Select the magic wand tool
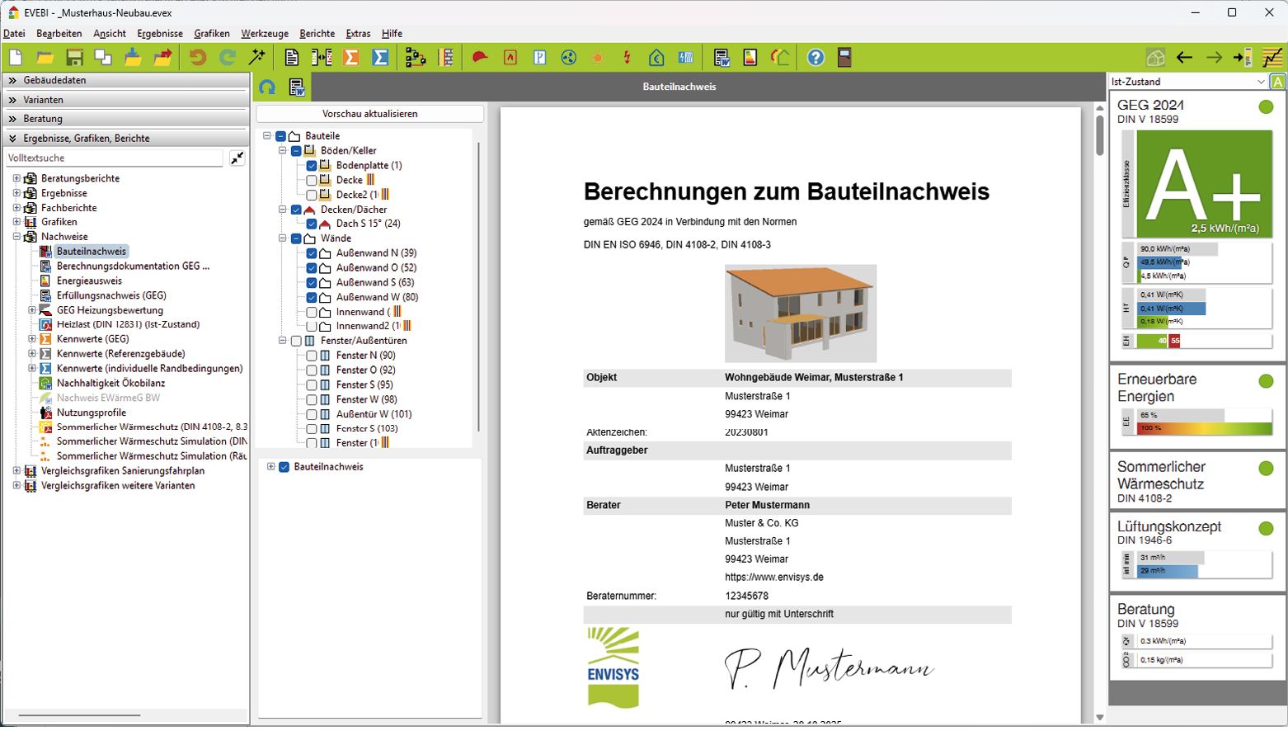1288x731 pixels. pos(257,58)
